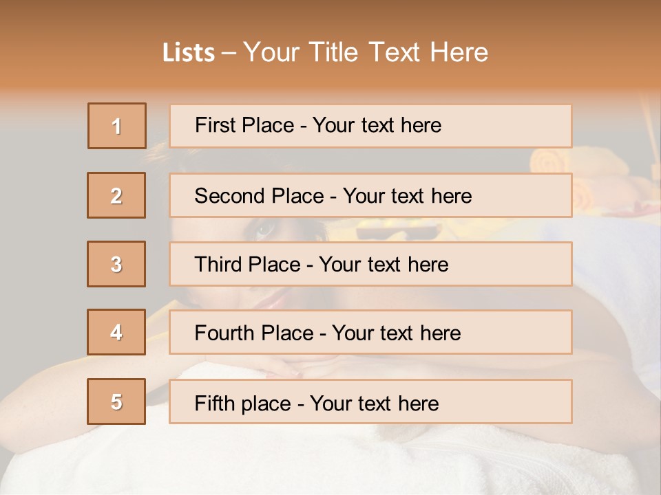Click the bold word "Lists" in title

pos(189,53)
